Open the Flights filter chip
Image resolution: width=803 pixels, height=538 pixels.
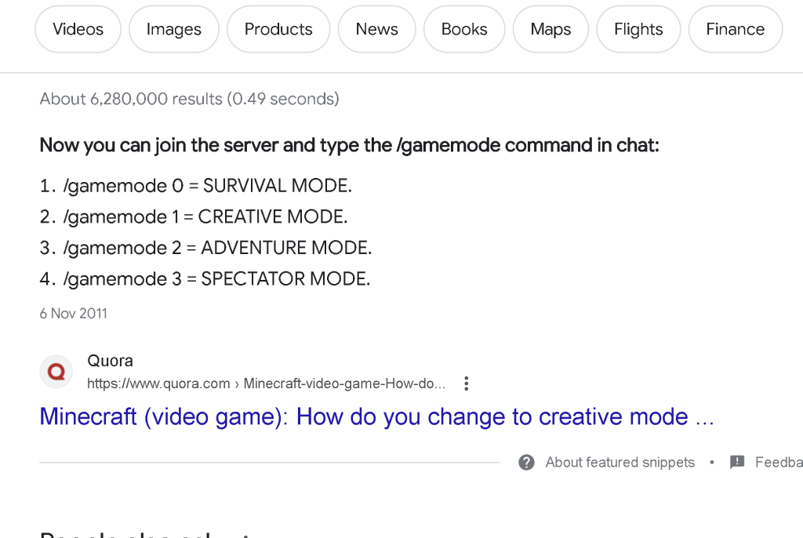point(638,29)
